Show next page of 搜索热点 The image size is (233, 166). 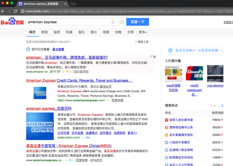click(x=222, y=106)
